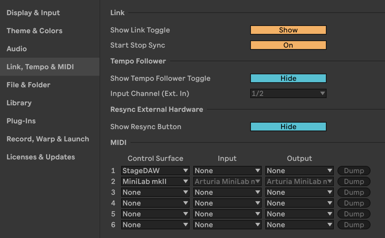Click the Start Stop Sync label

[137, 45]
